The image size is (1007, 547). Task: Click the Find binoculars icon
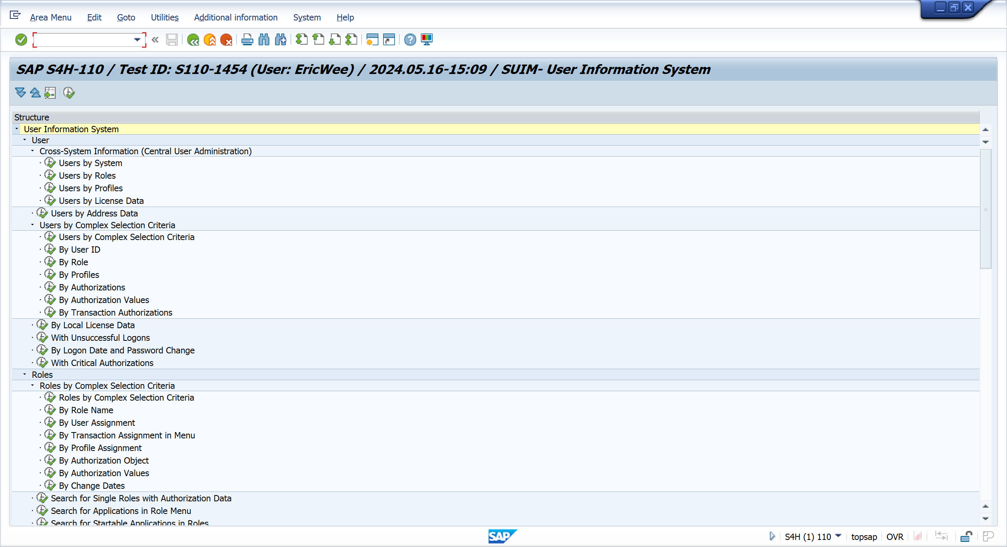click(x=264, y=40)
